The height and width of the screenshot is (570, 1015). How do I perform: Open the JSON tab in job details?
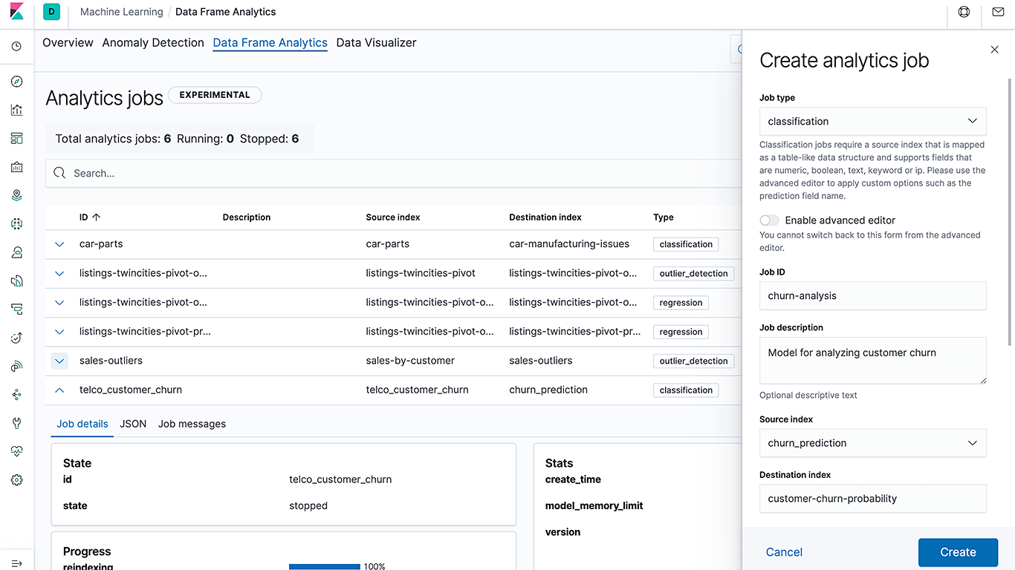click(133, 424)
